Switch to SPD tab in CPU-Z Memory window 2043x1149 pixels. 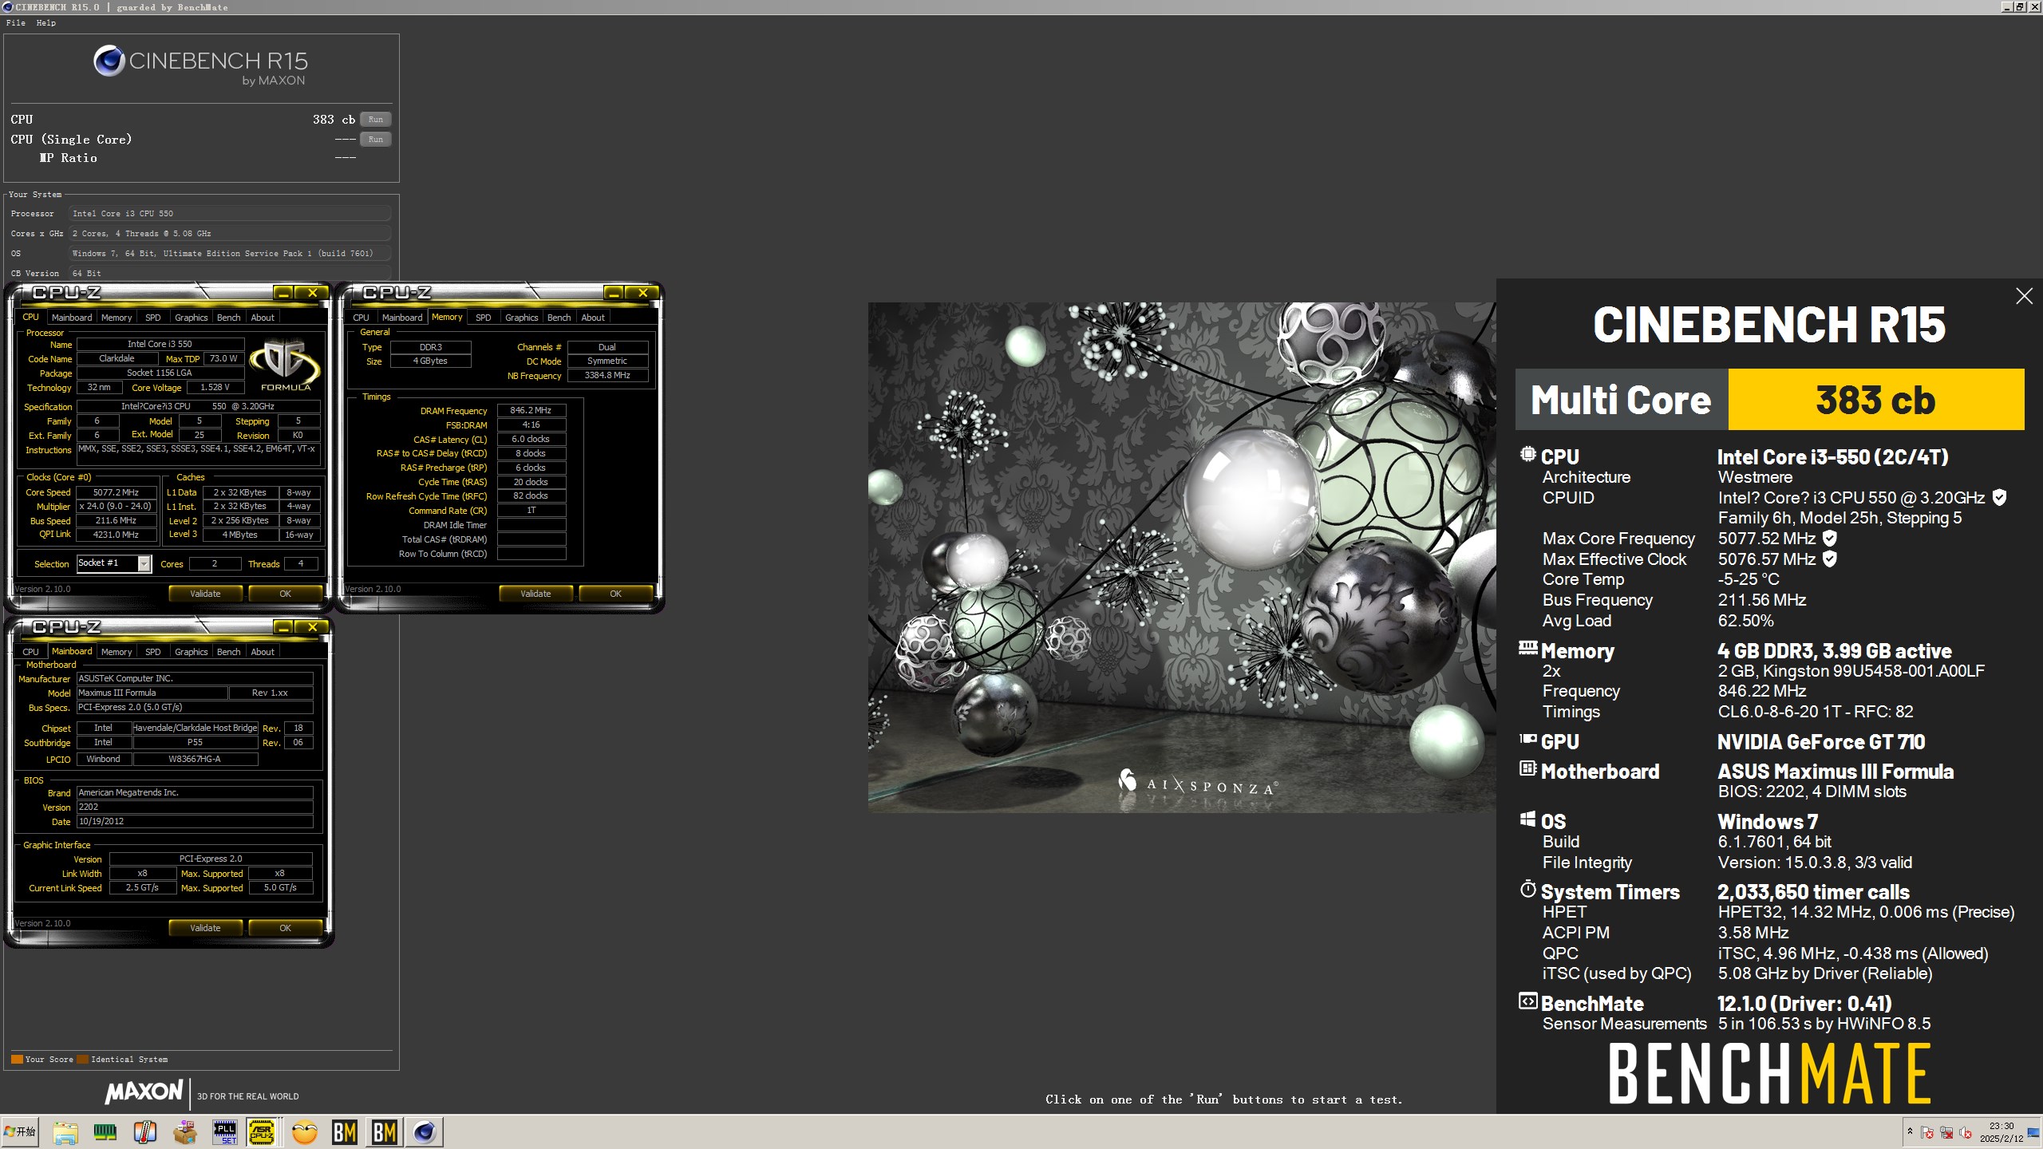tap(484, 318)
